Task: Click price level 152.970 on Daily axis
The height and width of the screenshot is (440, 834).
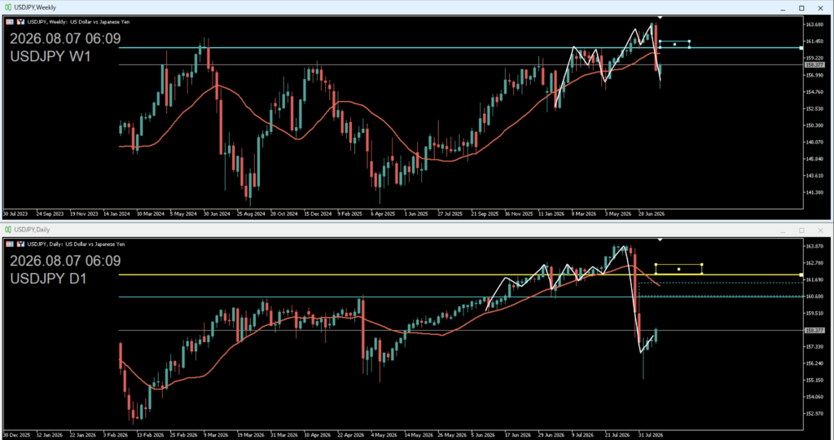Action: tap(814, 413)
